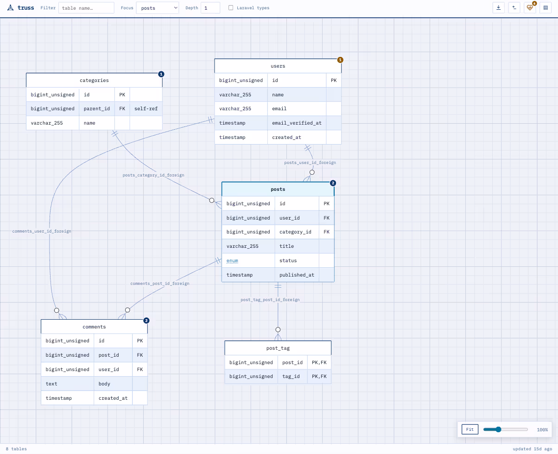
Task: Click the self-ref cell in categories
Action: pyautogui.click(x=146, y=109)
